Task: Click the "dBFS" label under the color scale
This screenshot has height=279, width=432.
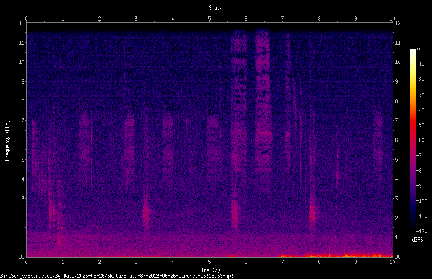Action: (x=417, y=240)
